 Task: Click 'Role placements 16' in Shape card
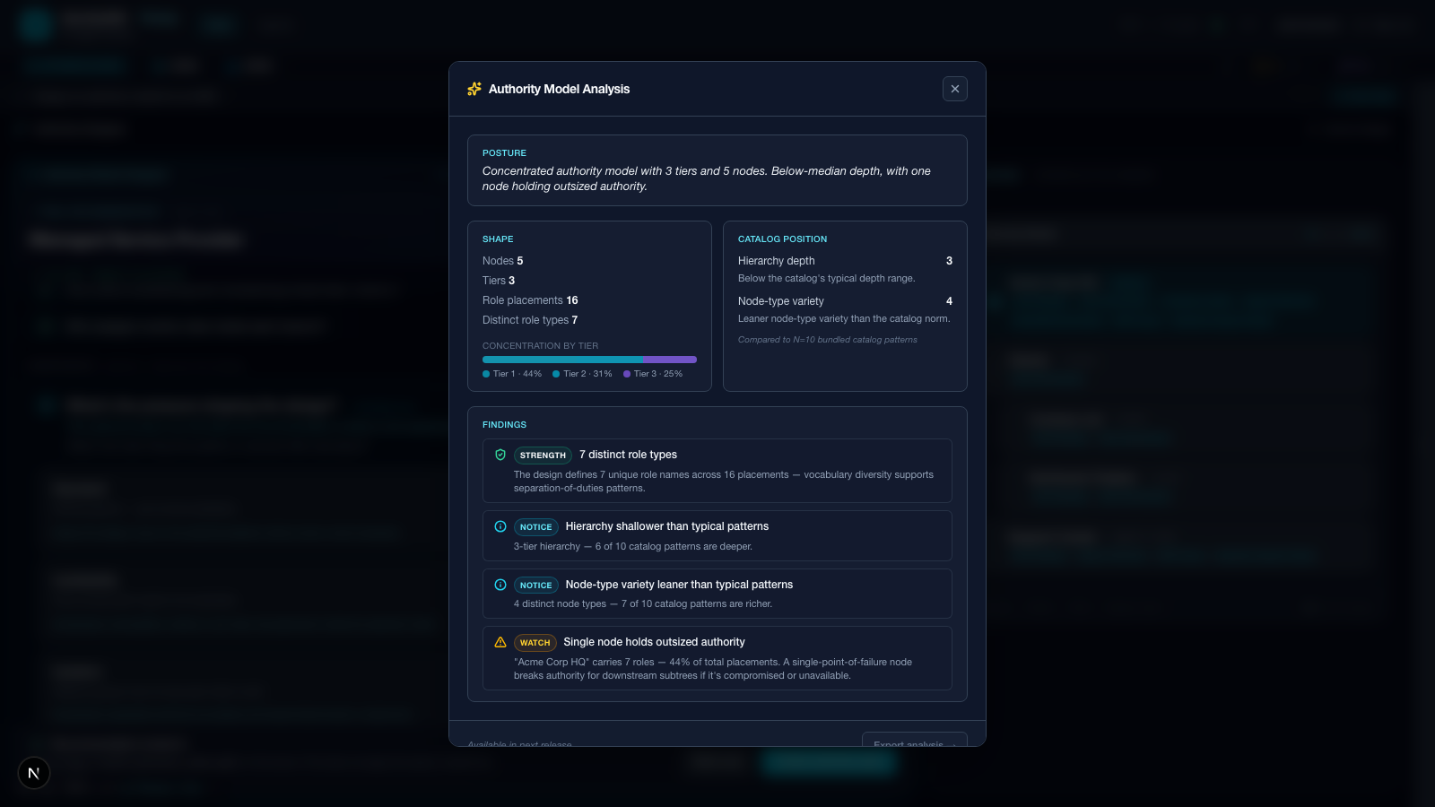[530, 300]
